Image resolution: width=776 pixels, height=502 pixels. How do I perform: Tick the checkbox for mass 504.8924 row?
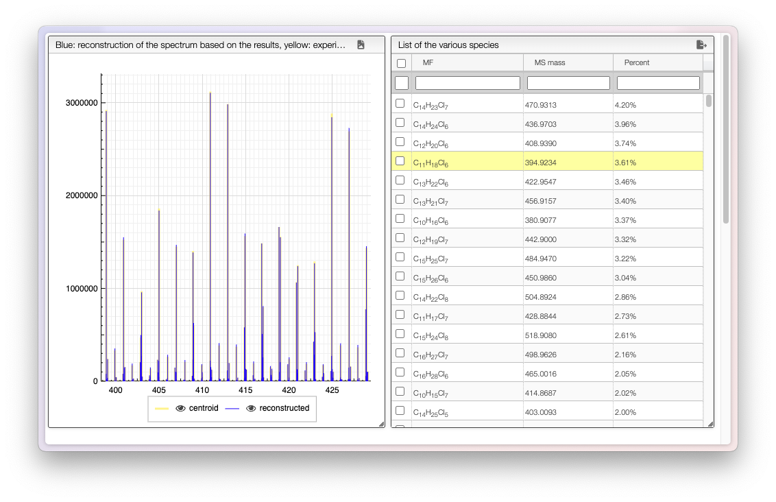(400, 296)
